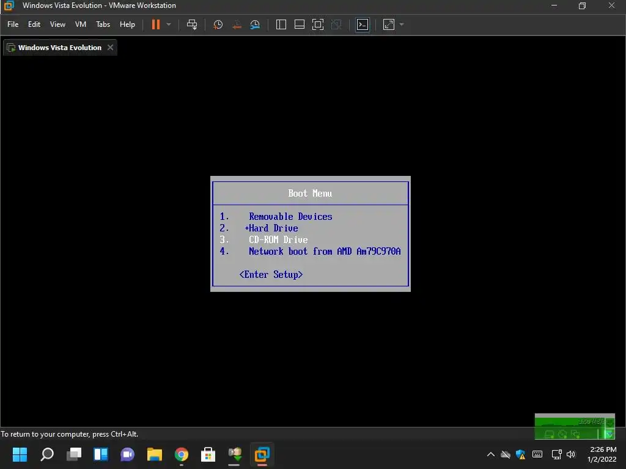Choose the Enter Setup option
This screenshot has width=626, height=469.
[271, 274]
